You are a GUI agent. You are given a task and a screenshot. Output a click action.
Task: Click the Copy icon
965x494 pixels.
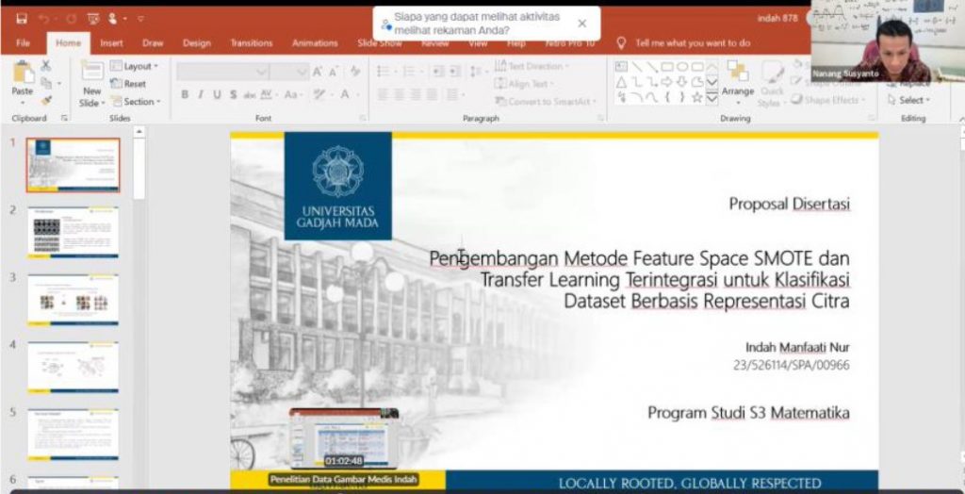46,83
